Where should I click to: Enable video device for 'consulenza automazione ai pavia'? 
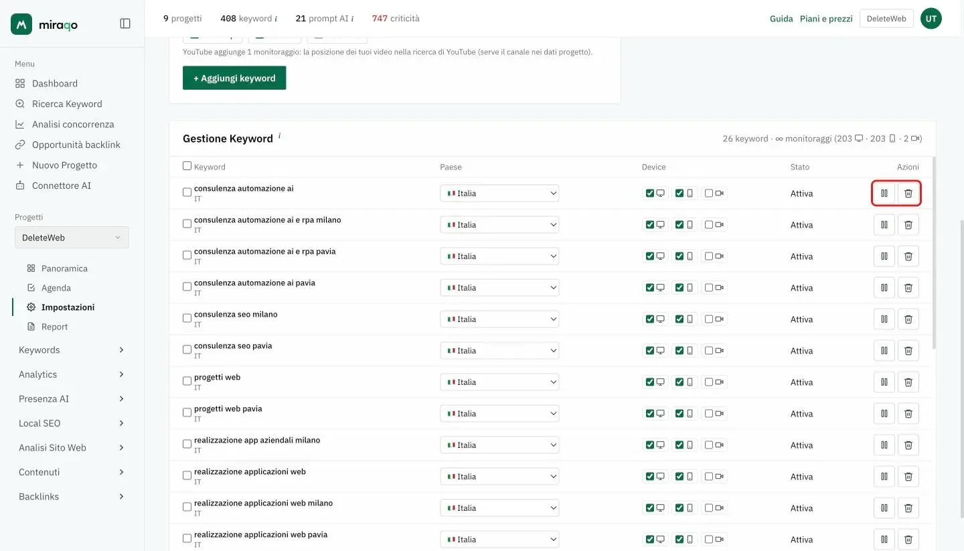tap(709, 288)
